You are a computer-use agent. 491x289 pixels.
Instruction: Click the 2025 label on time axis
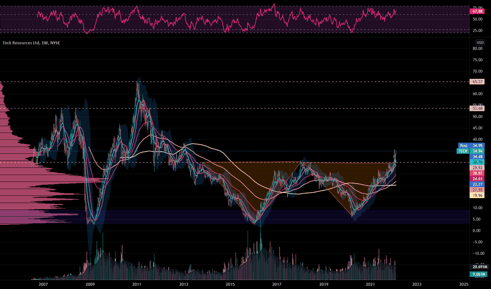pyautogui.click(x=464, y=284)
